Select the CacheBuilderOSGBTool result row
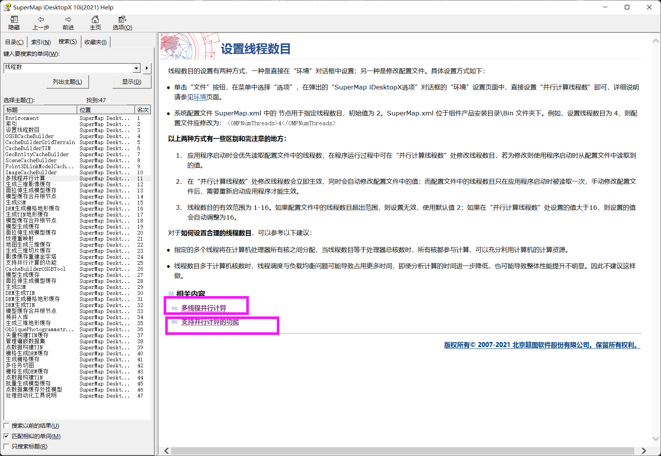The height and width of the screenshot is (456, 661). pos(77,269)
